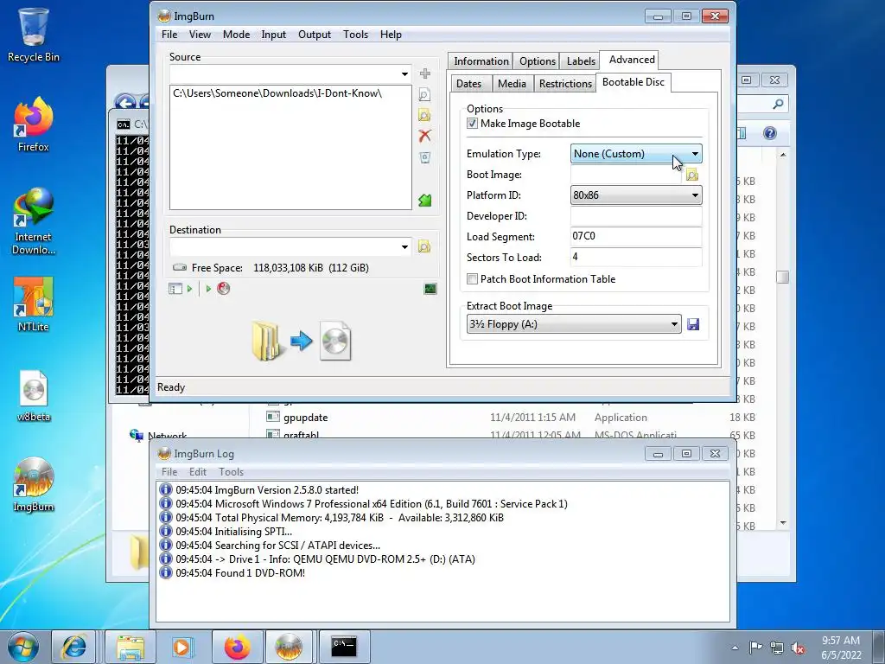Open ImgBurn View menu
885x664 pixels.
pos(200,35)
